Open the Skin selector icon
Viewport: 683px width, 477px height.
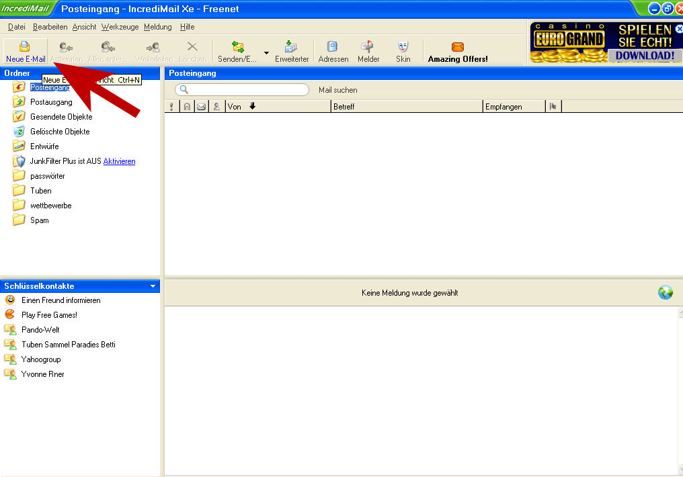pos(403,47)
